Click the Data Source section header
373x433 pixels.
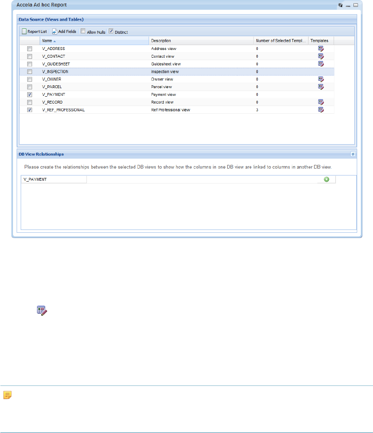[x=187, y=19]
